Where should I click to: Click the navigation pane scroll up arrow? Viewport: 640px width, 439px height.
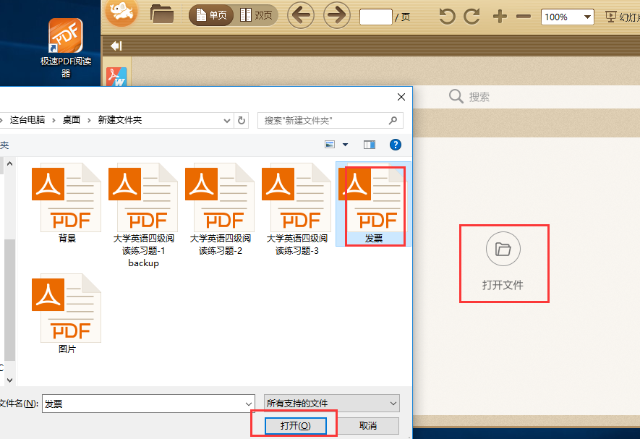[10, 163]
